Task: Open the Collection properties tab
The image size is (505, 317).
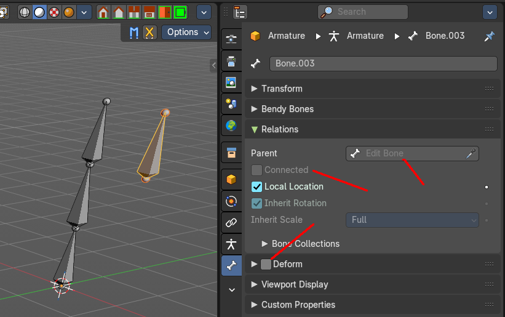Action: coord(231,153)
